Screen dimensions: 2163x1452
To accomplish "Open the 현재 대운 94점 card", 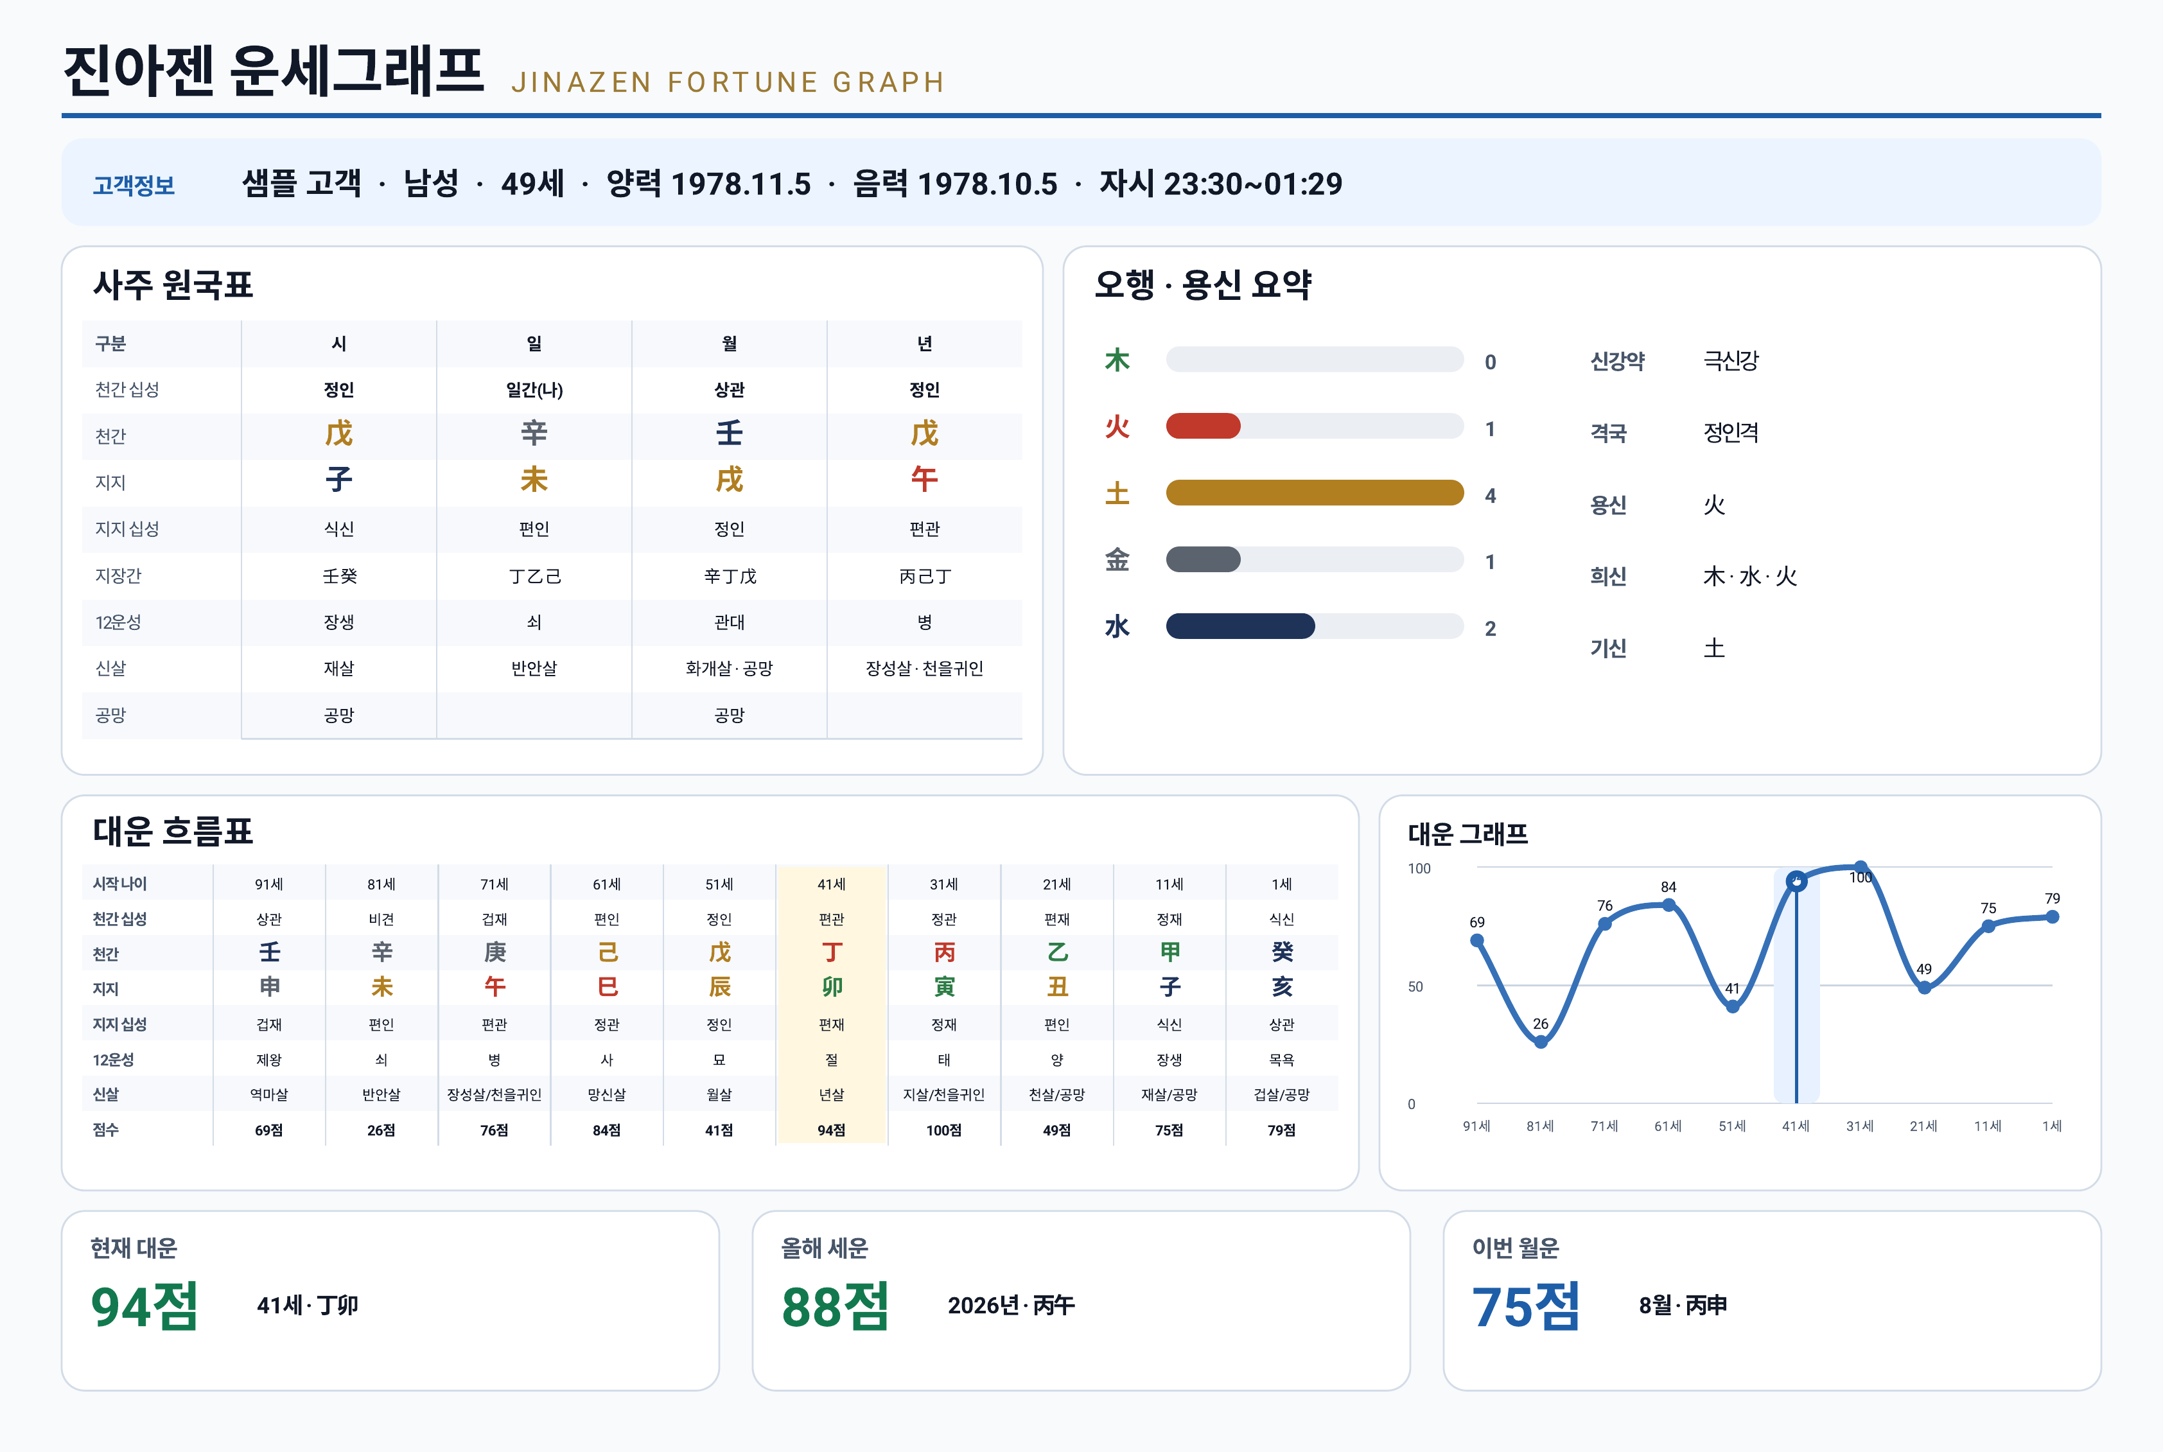I will pos(390,1300).
